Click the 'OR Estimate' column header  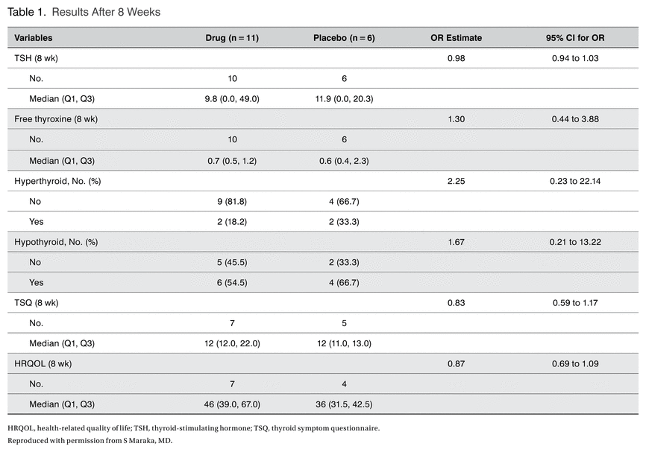pos(456,38)
